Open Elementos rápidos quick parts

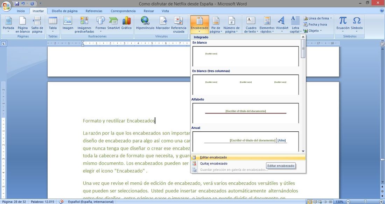click(x=267, y=24)
